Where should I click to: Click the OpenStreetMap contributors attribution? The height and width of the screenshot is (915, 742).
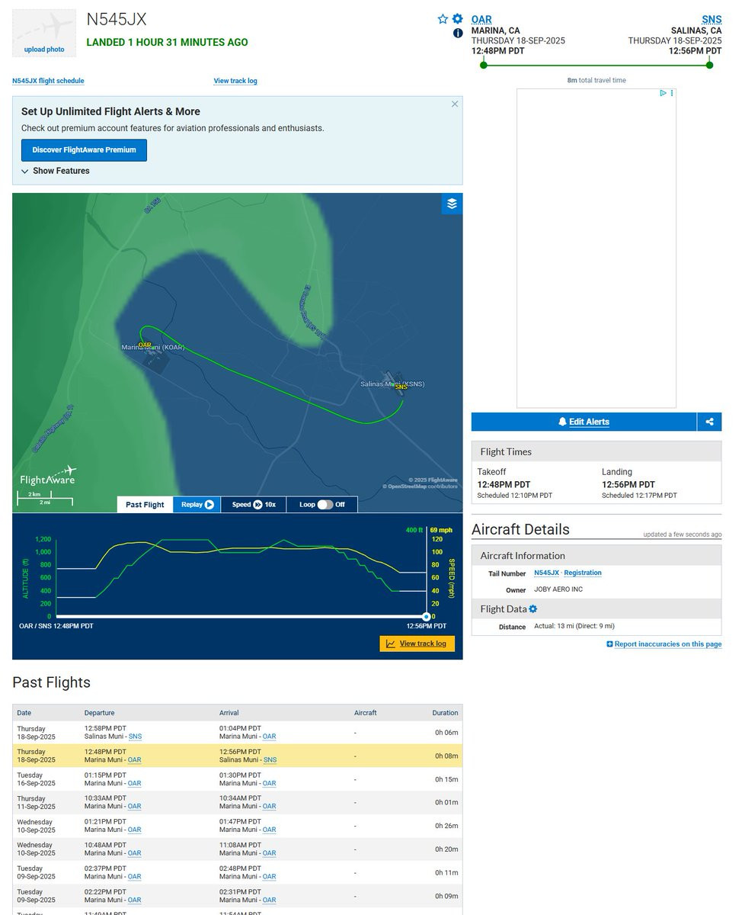421,486
